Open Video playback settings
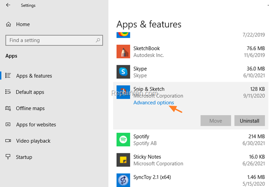 click(33, 141)
